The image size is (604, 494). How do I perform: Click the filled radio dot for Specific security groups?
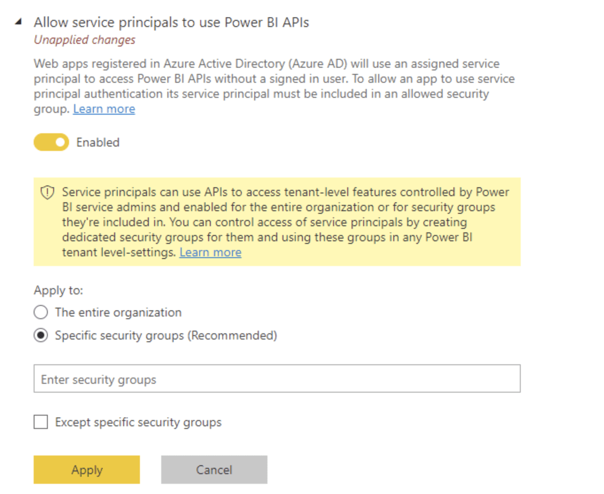40,336
